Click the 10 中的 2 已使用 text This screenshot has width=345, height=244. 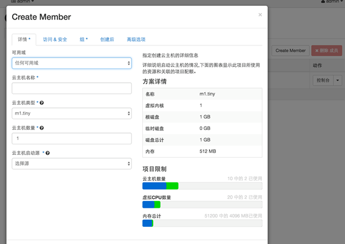(245, 178)
